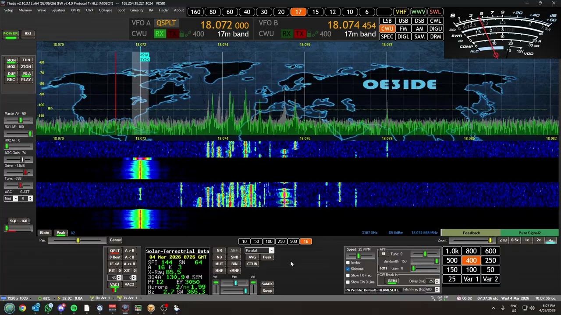
Task: Open the About menu
Action: [x=179, y=10]
